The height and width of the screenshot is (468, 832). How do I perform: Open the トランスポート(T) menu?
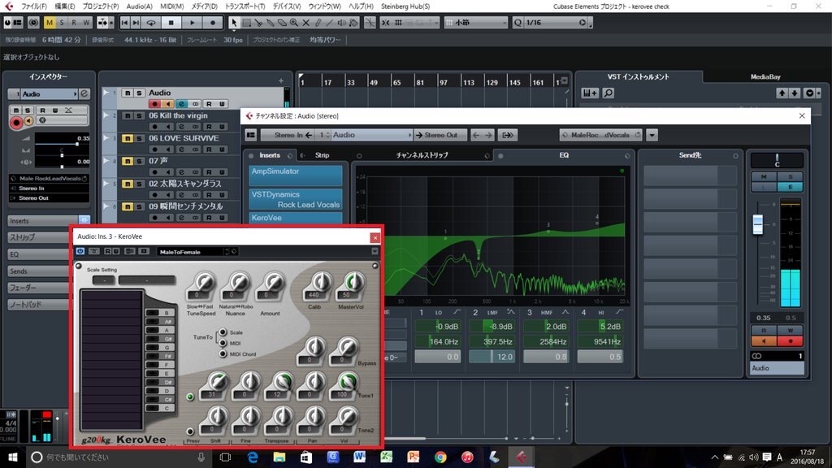[245, 6]
